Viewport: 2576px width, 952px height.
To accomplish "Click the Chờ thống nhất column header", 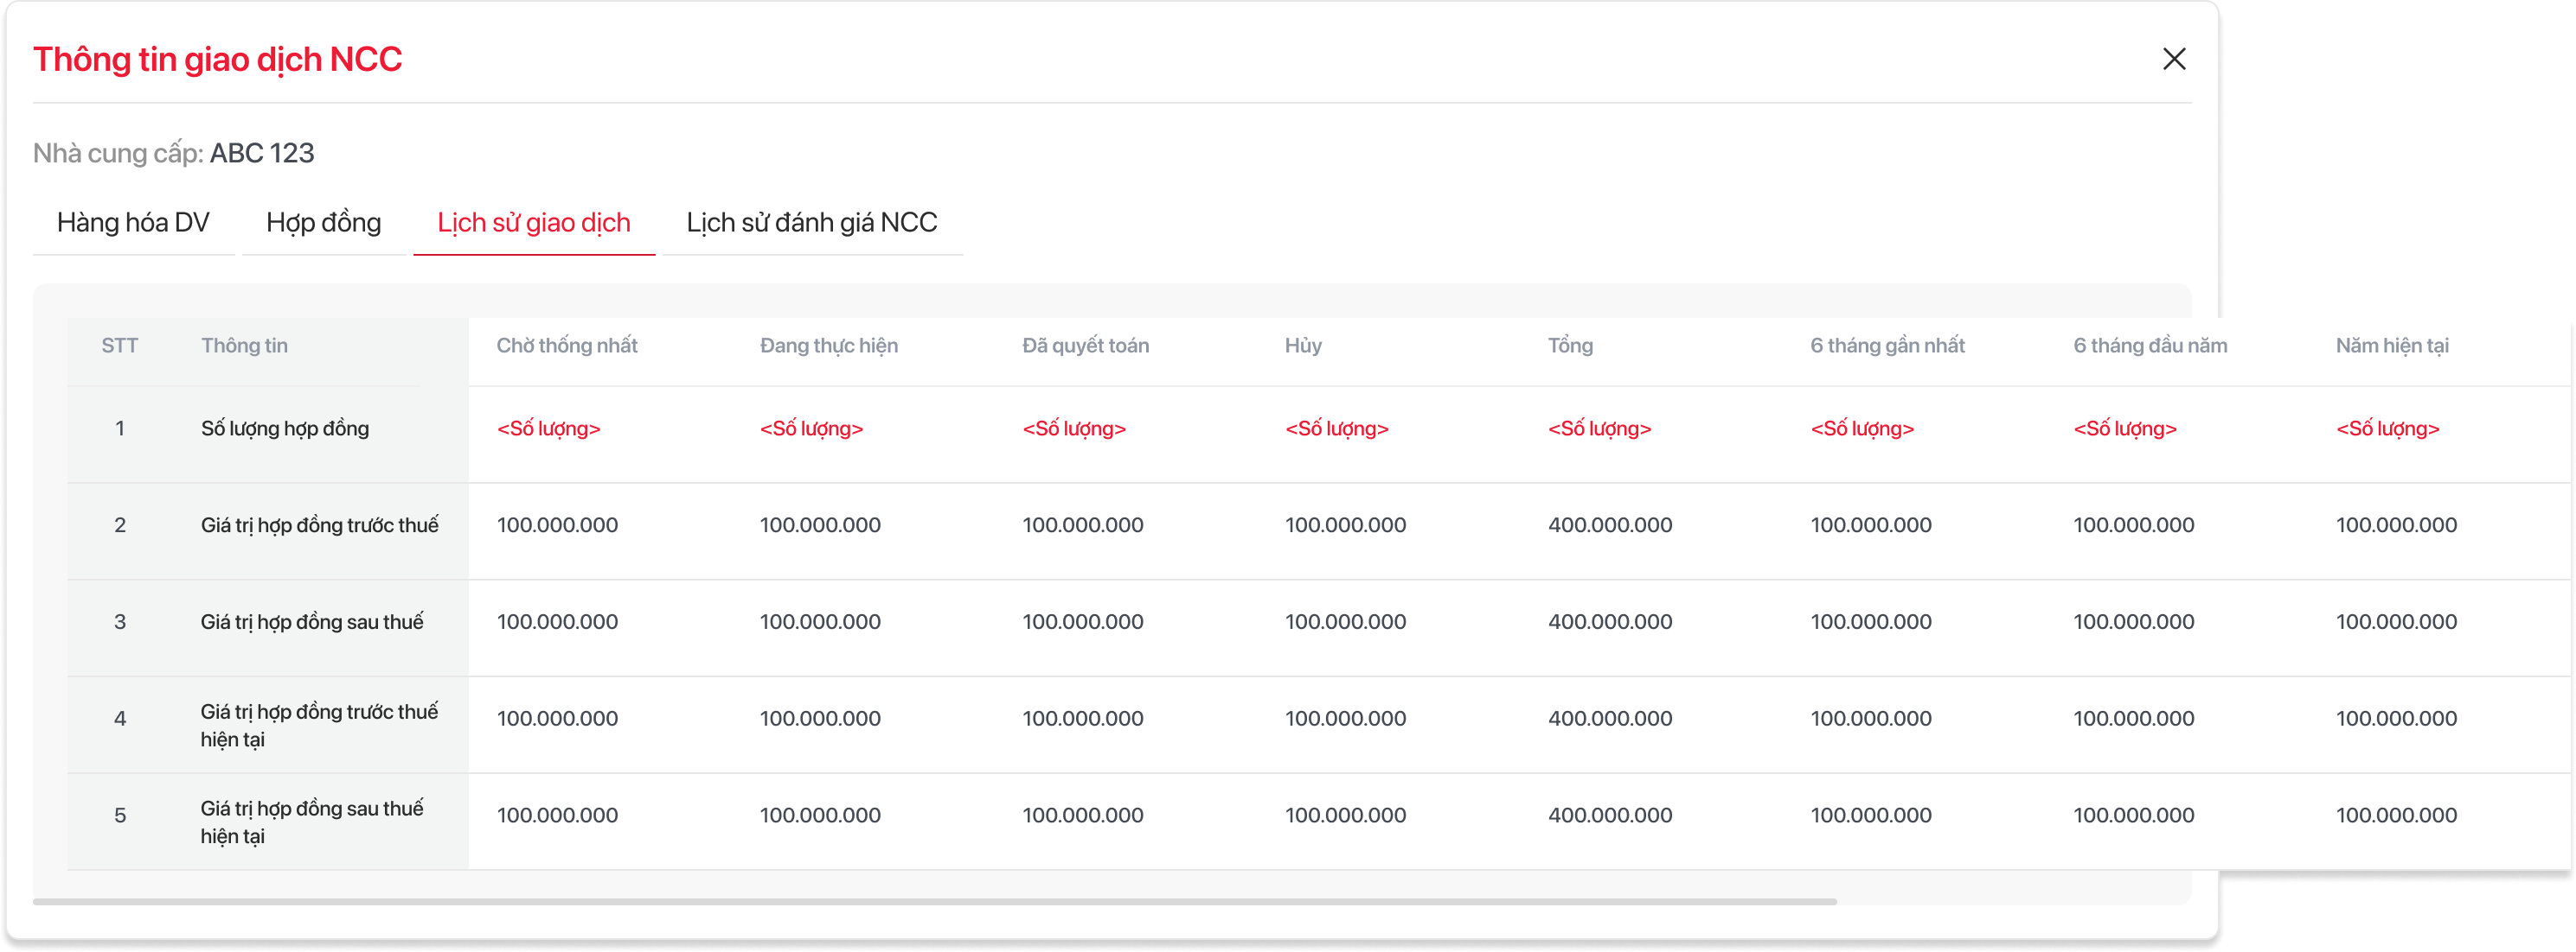I will point(566,346).
